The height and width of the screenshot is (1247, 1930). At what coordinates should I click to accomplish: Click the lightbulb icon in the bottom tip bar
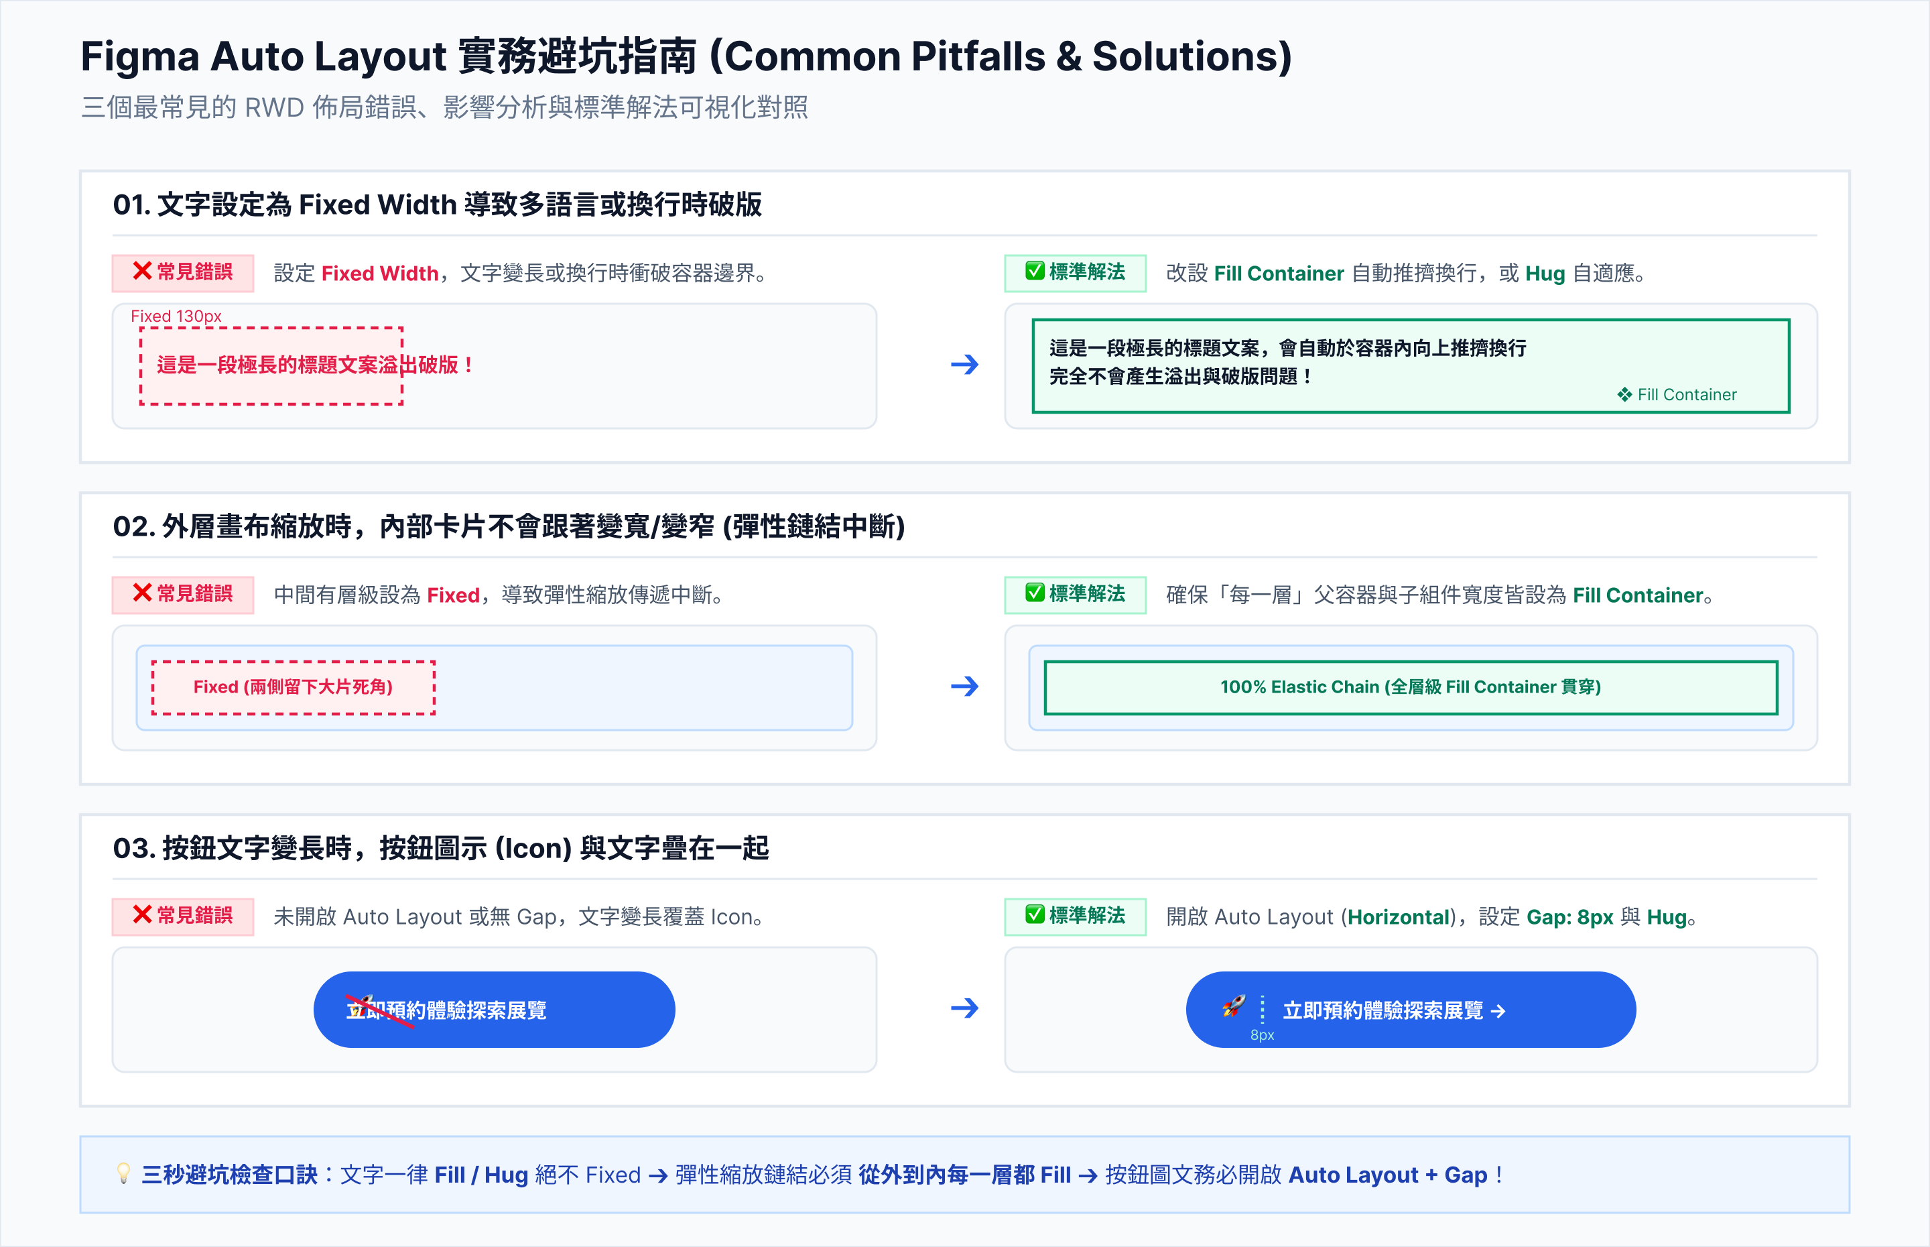[x=123, y=1173]
